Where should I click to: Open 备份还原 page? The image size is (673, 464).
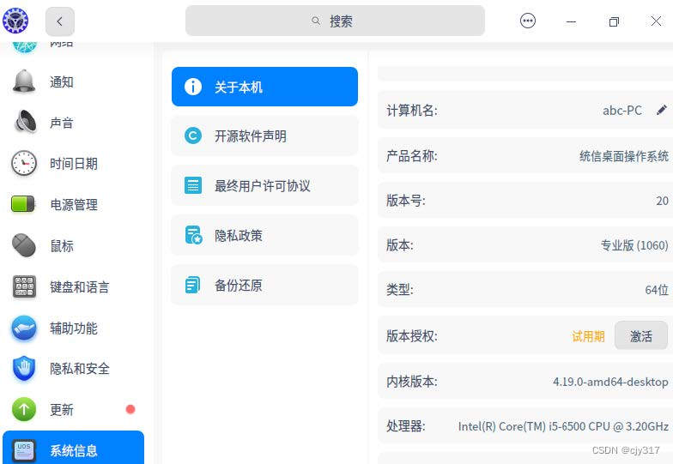[264, 285]
